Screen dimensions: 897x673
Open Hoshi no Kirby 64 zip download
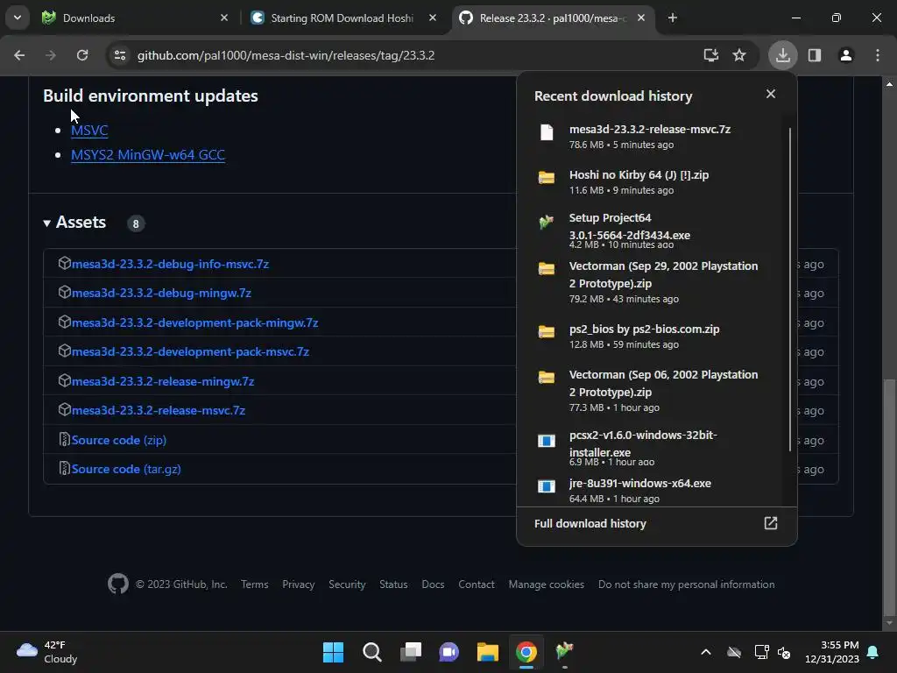pos(652,182)
